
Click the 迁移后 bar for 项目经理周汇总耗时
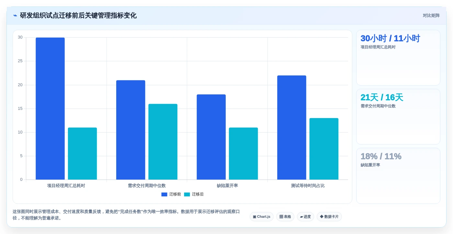point(82,154)
